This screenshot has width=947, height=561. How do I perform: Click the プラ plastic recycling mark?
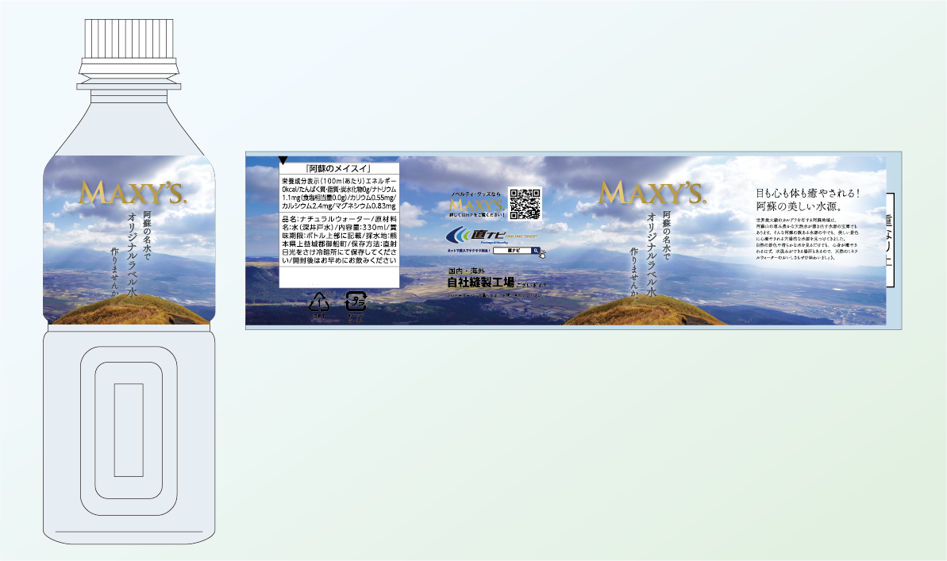[355, 302]
